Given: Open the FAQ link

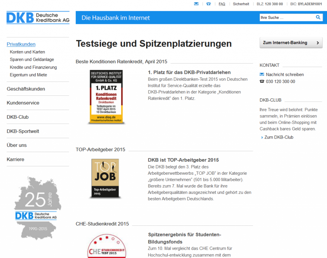Looking at the screenshot, I should coord(222,4).
